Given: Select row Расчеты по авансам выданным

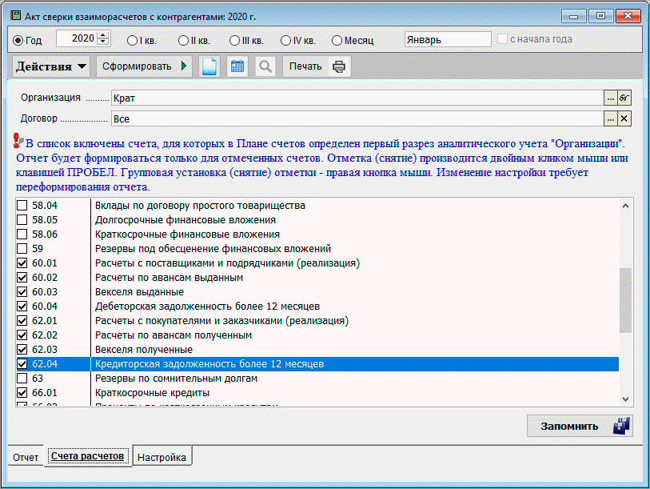Looking at the screenshot, I should (x=317, y=277).
